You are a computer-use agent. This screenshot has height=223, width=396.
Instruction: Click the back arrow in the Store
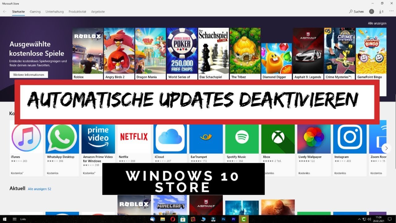(x=5, y=11)
